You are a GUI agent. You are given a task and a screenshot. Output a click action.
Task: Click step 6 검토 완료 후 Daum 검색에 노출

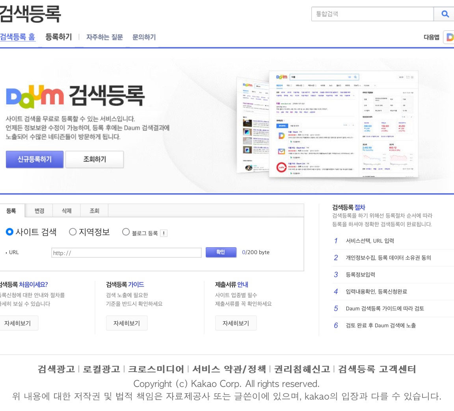[381, 326]
